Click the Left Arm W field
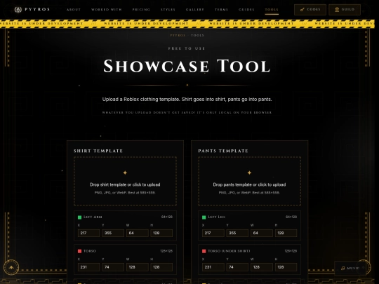 tap(138, 233)
